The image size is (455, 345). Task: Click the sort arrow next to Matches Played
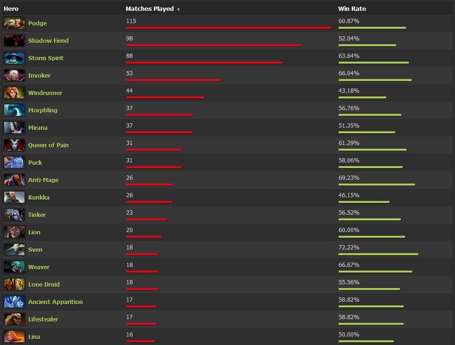(179, 8)
